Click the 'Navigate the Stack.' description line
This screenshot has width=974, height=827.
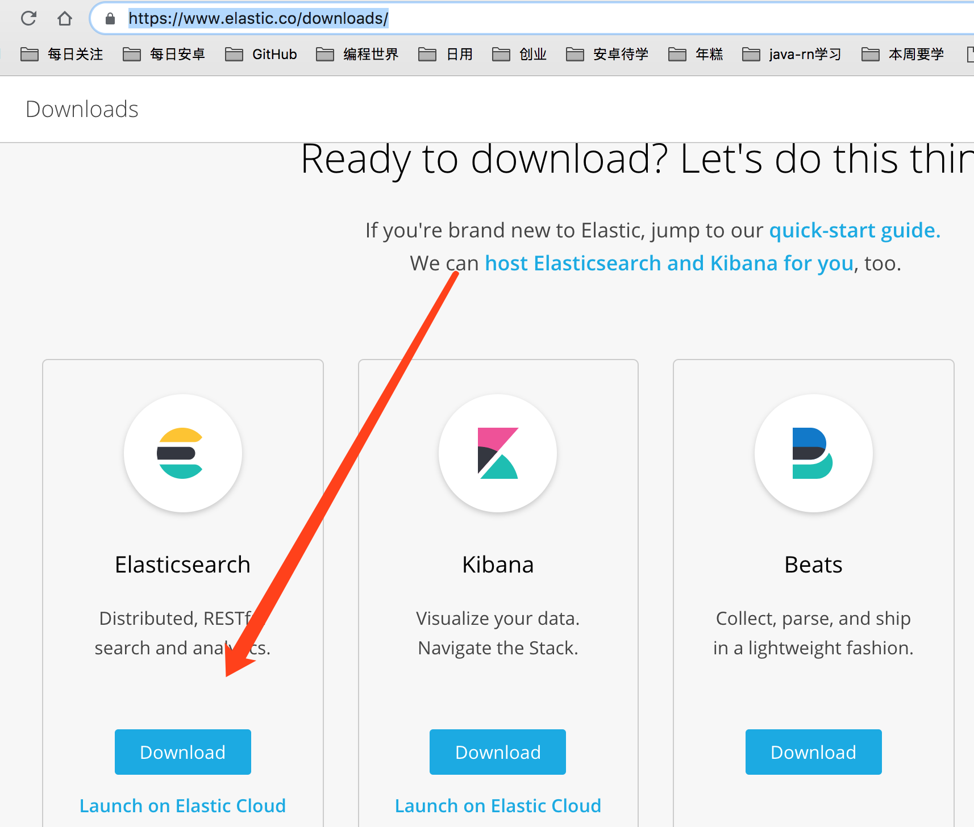(x=498, y=648)
